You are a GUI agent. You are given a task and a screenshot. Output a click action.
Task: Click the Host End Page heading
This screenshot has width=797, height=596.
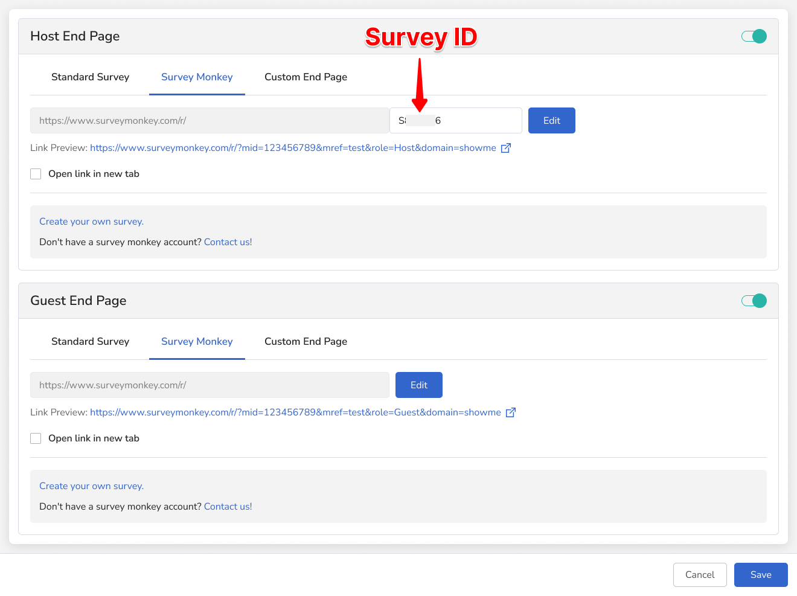75,36
